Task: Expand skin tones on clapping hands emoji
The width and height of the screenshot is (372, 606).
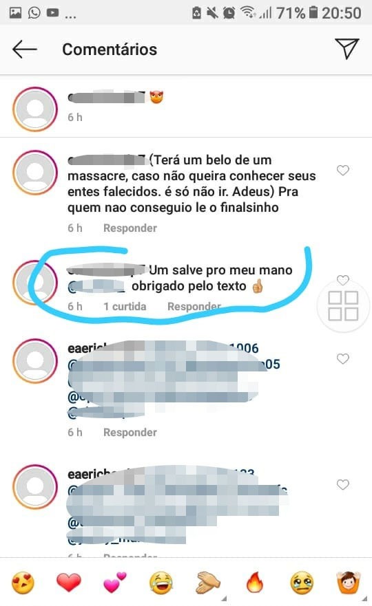Action: click(x=208, y=583)
